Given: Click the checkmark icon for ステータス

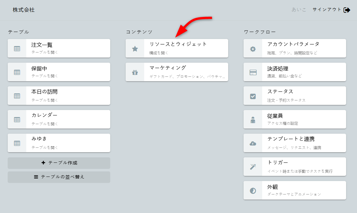Looking at the screenshot, I should 253,96.
